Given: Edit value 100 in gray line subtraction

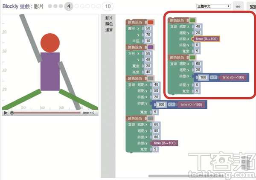Looking at the screenshot, I should click(161, 105).
